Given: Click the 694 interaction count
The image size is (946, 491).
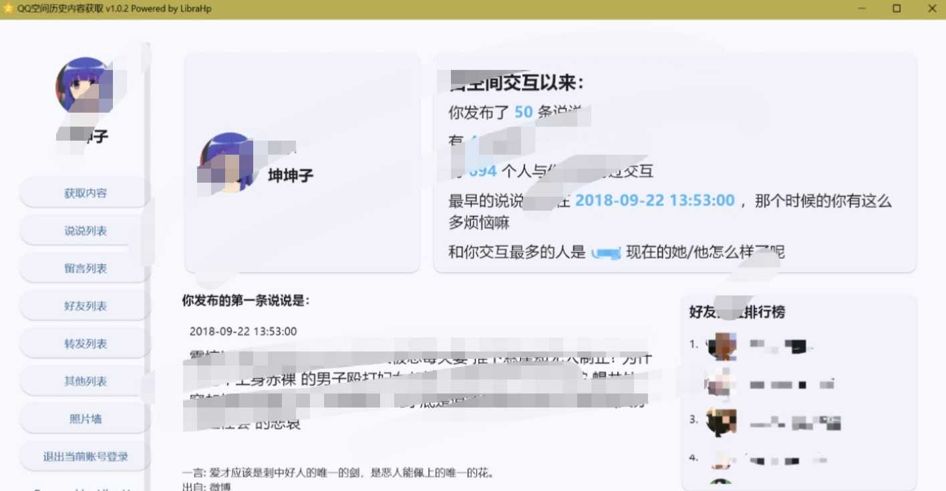Looking at the screenshot, I should pos(482,171).
